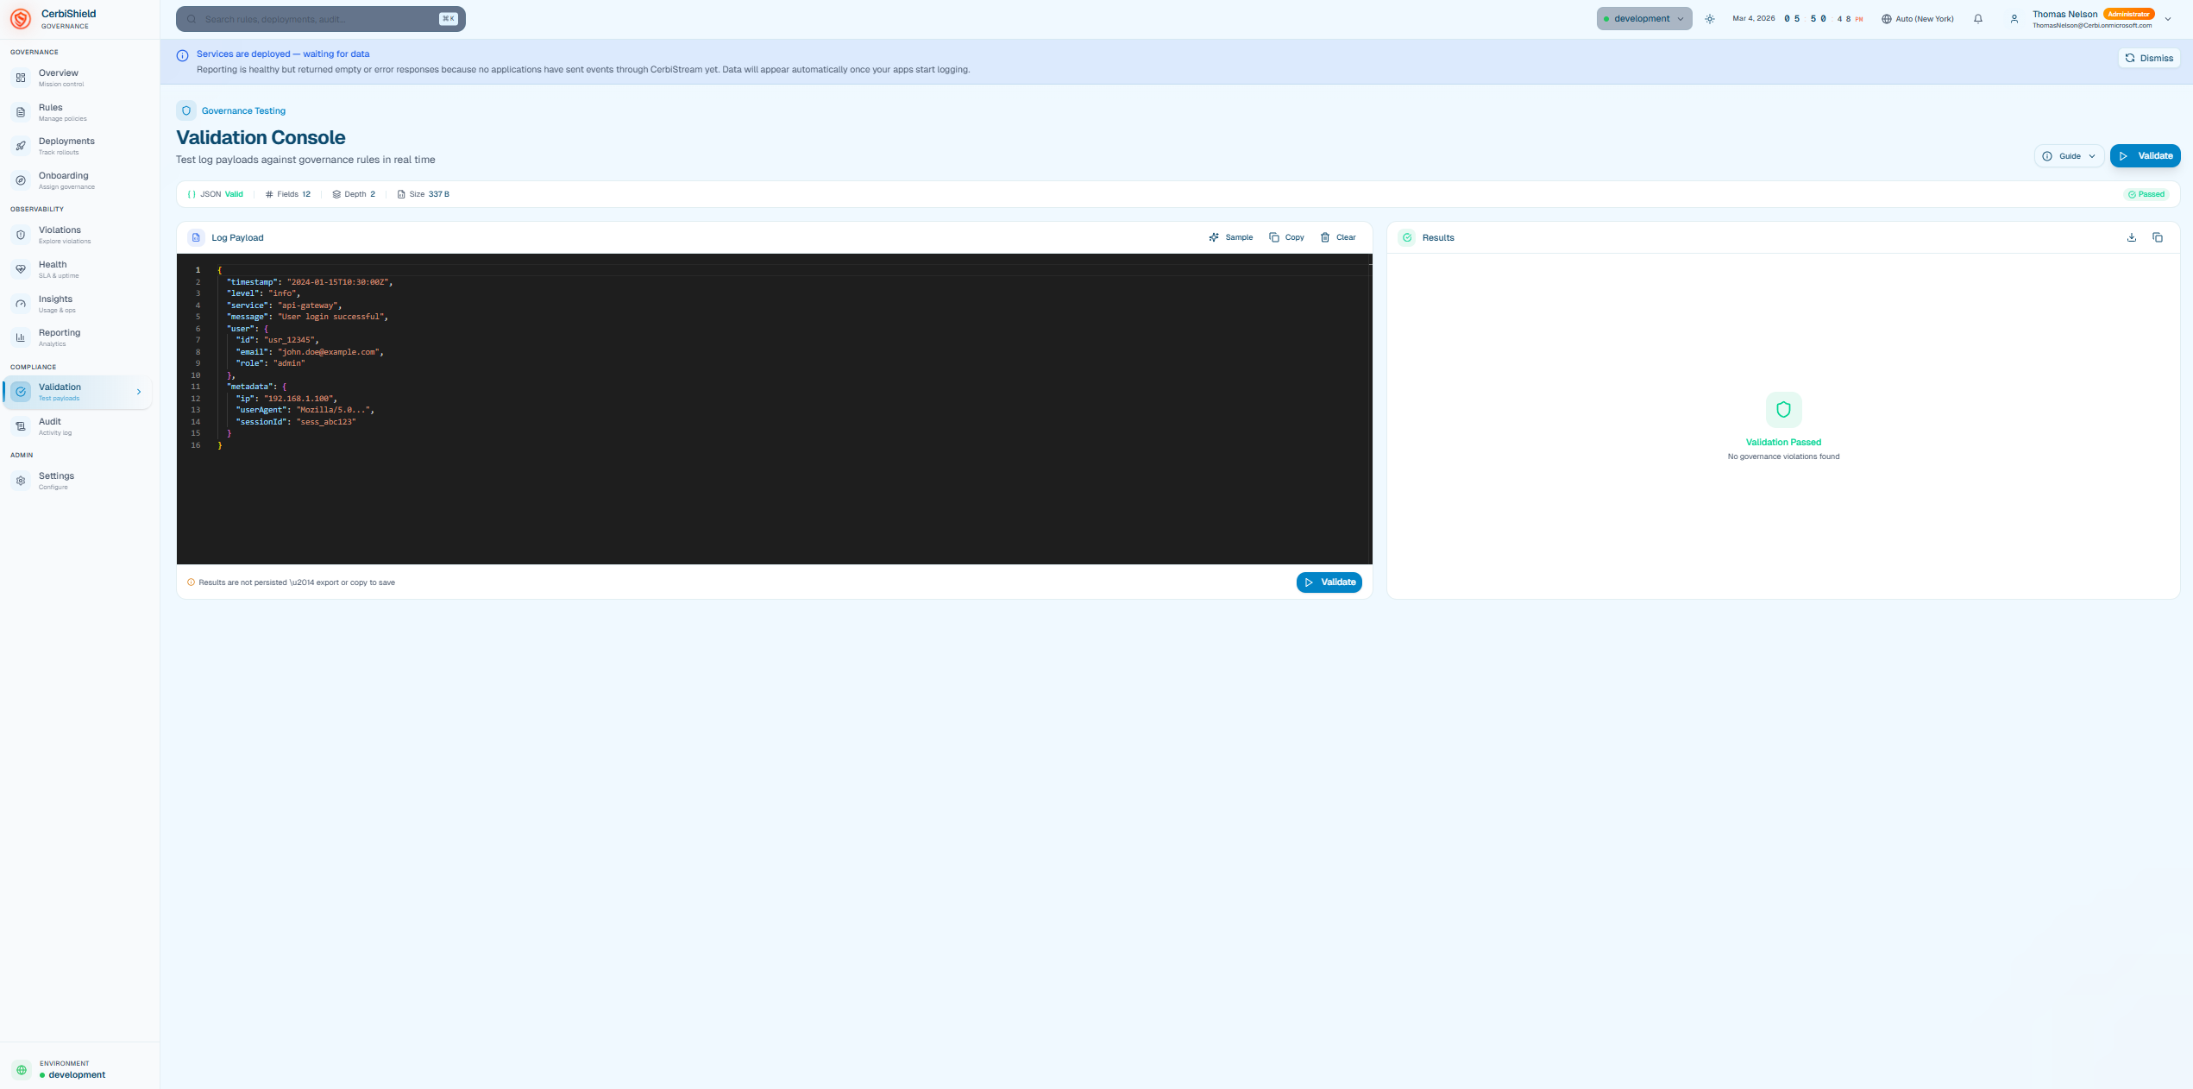
Task: Copy the log payload
Action: pos(1286,237)
